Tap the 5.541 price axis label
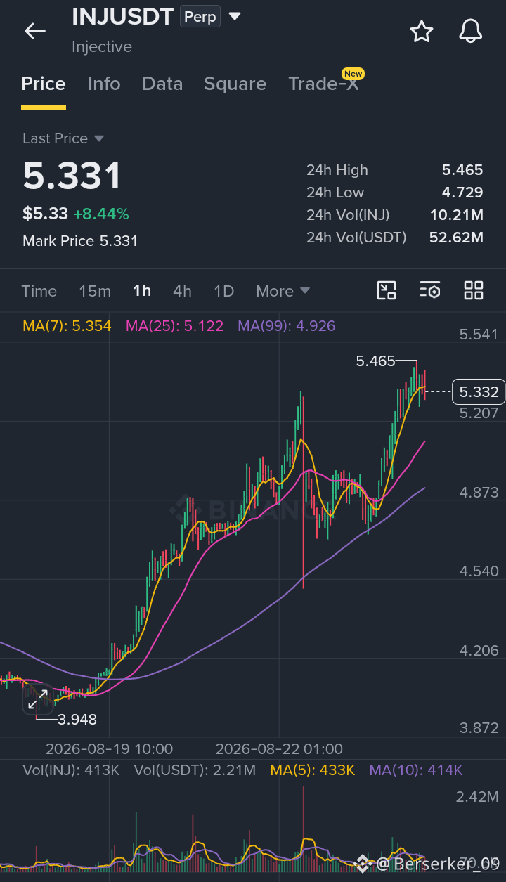 click(479, 335)
